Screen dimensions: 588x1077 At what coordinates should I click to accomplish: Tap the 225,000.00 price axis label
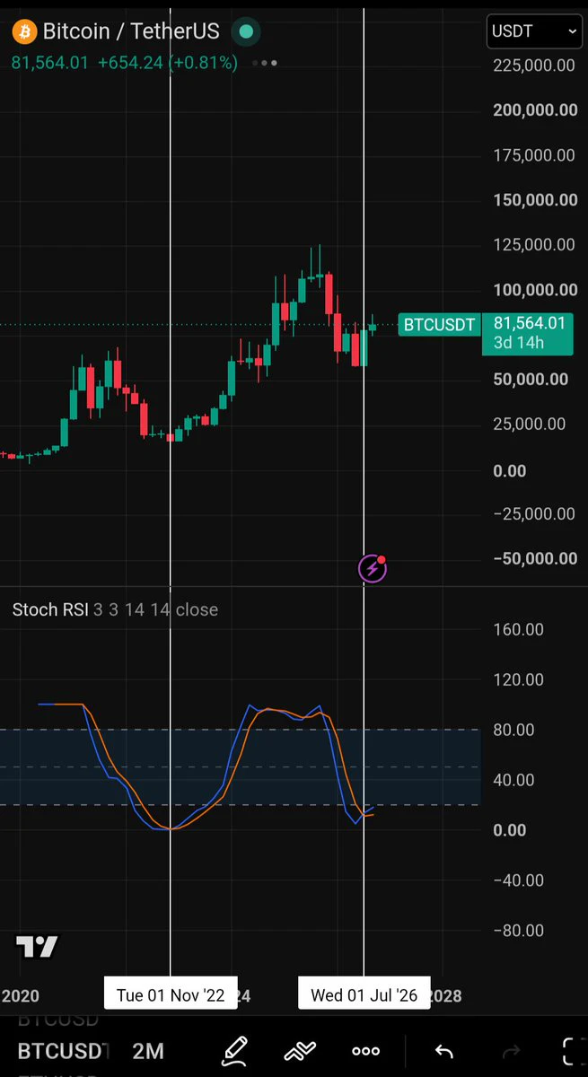(x=534, y=65)
